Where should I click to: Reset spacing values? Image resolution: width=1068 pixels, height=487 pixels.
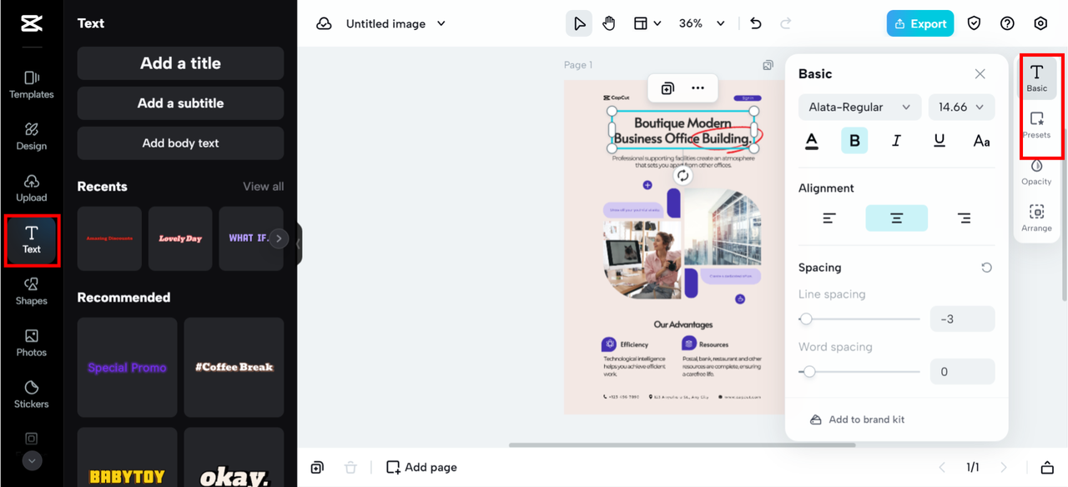[987, 268]
